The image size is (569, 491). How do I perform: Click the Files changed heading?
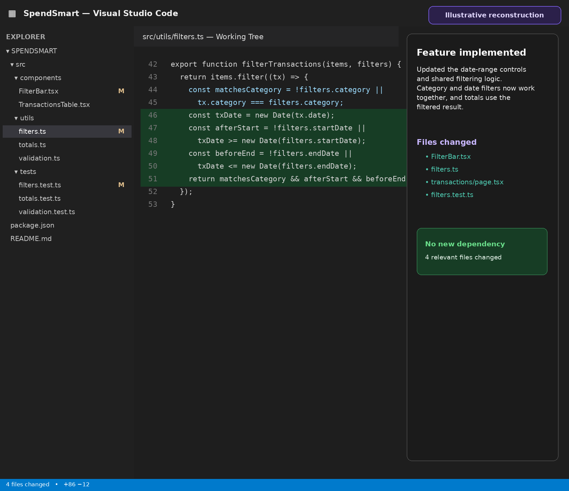tap(446, 142)
